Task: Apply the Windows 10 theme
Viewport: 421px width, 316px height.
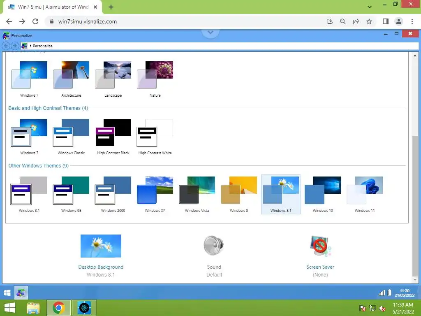Action: tap(323, 194)
